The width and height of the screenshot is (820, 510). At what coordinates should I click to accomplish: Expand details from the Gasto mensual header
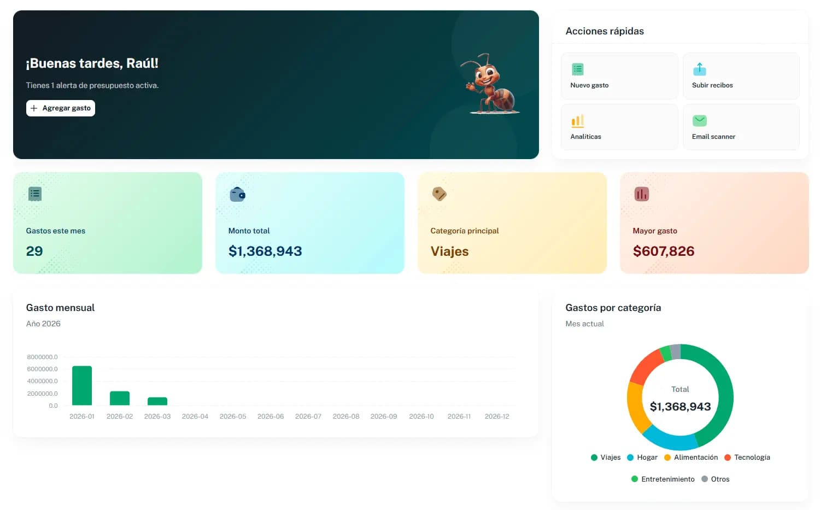(60, 307)
